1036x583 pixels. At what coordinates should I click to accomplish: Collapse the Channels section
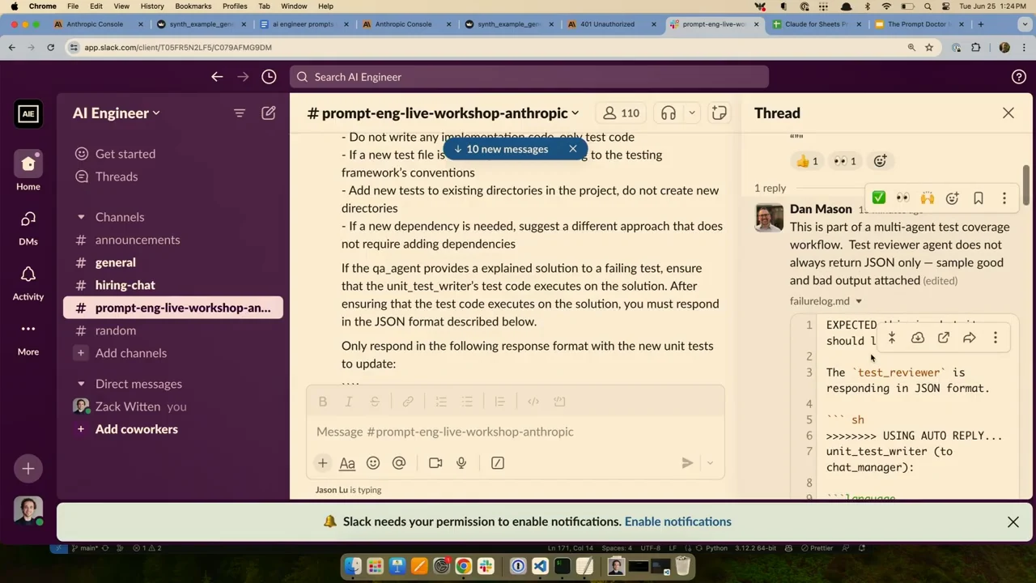click(x=81, y=217)
